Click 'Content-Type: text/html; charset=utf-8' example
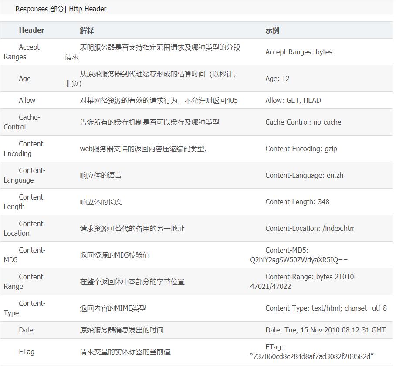The width and height of the screenshot is (396, 366). tap(326, 308)
